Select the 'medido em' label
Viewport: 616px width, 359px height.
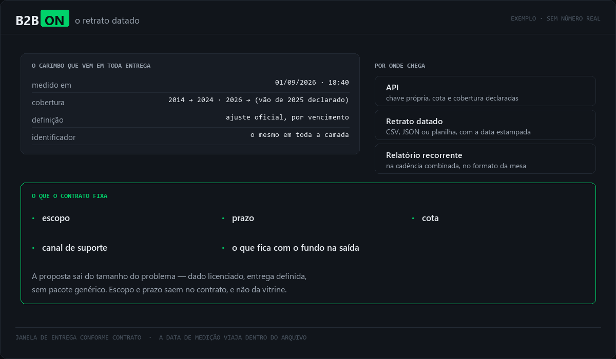click(x=51, y=85)
